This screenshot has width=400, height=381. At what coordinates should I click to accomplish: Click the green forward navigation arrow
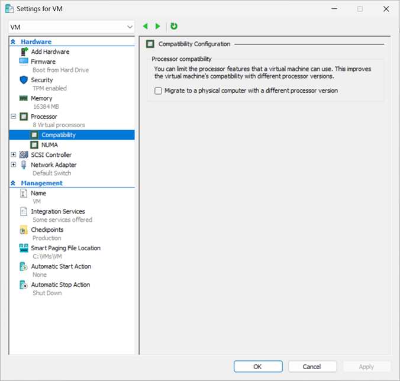[158, 27]
